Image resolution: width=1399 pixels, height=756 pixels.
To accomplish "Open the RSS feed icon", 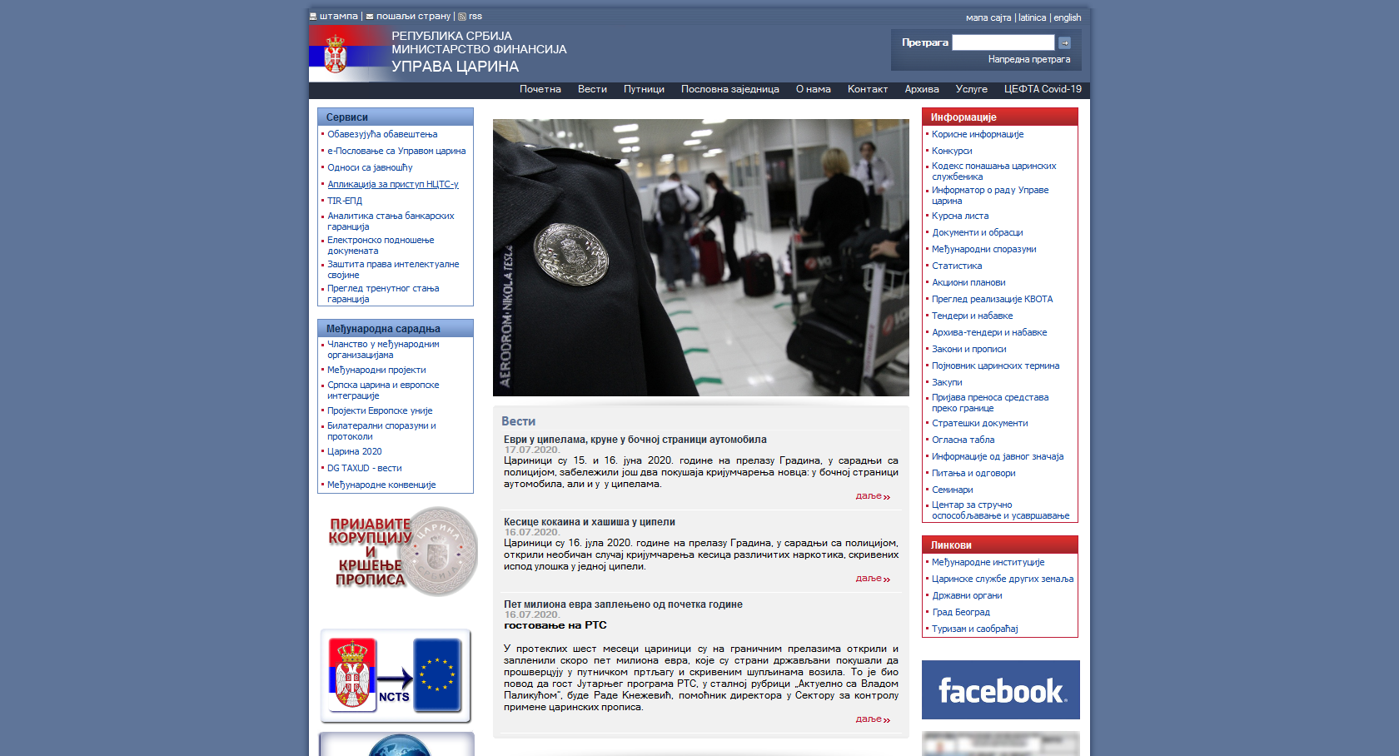I will point(462,17).
